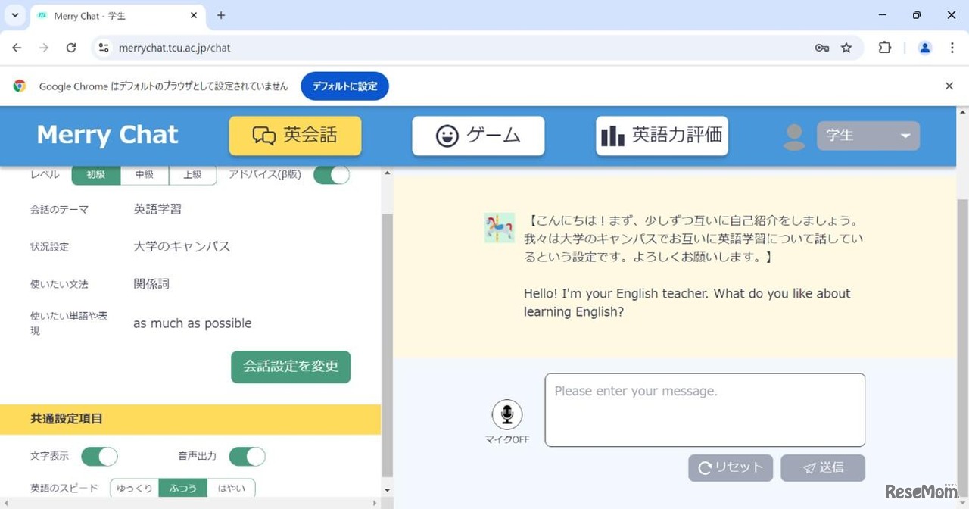Viewport: 969px width, 509px height.
Task: Click the 'as much as possible' expression text
Action: 192,323
